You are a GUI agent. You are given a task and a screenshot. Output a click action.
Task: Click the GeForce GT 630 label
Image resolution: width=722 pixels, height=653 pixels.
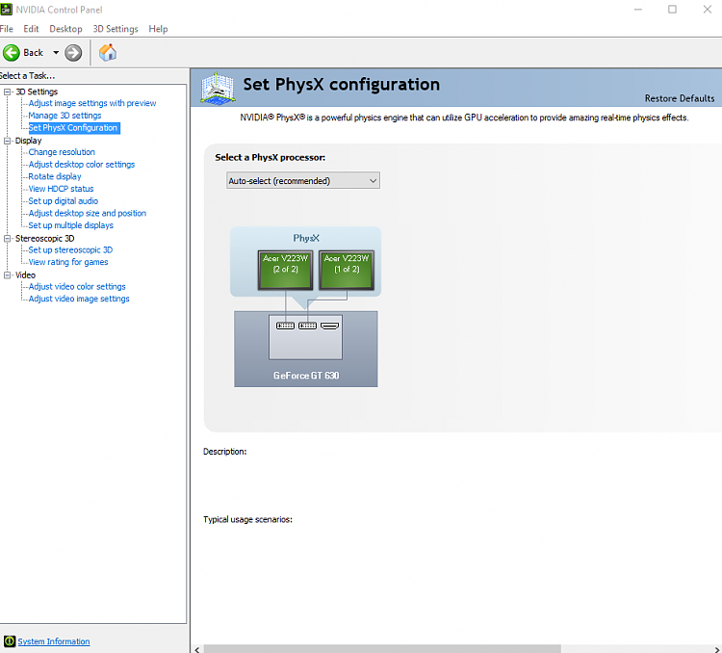click(306, 376)
